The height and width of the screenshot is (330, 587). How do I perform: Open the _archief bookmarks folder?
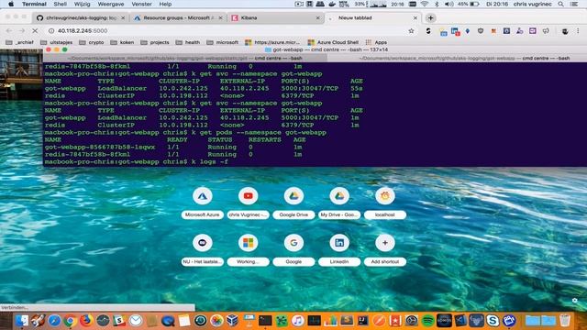pos(20,42)
